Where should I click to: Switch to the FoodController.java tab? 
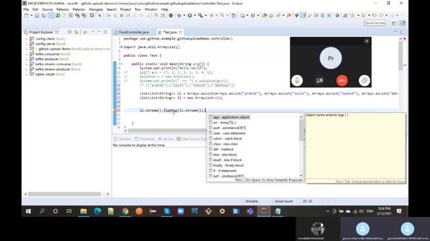pyautogui.click(x=134, y=32)
